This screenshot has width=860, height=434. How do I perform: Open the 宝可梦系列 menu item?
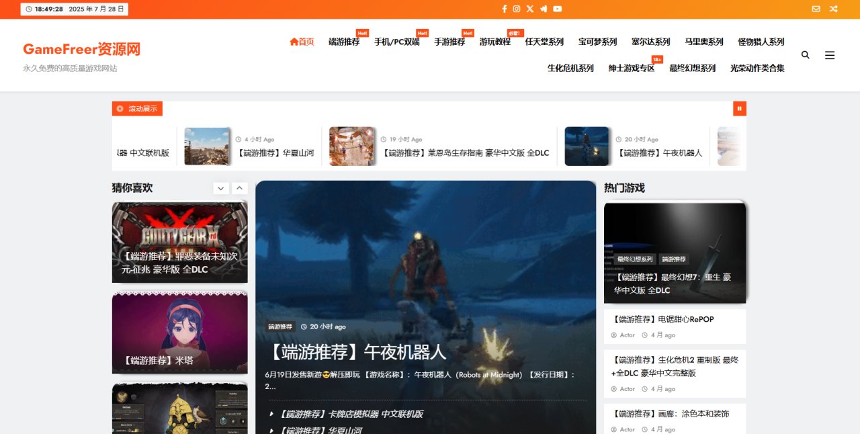click(597, 42)
